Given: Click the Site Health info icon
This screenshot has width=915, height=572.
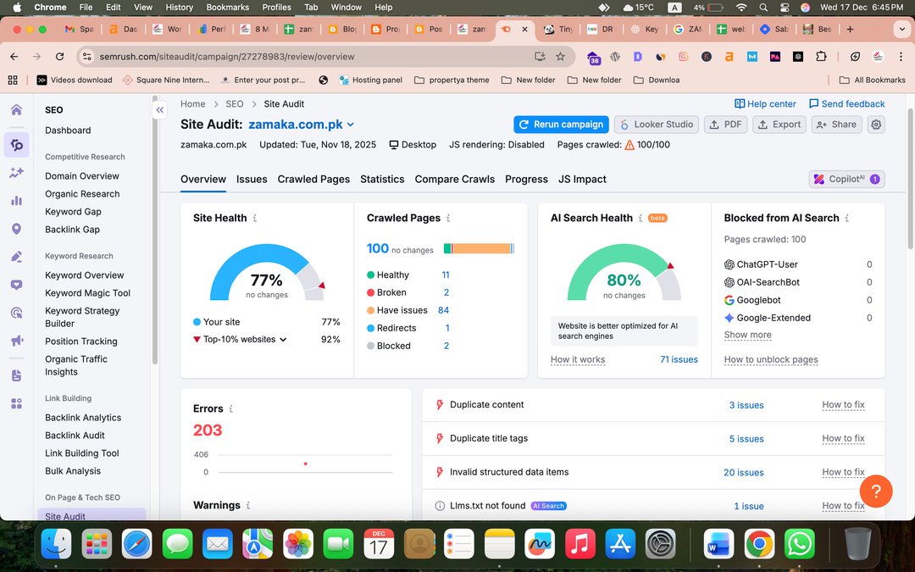Looking at the screenshot, I should coord(255,218).
